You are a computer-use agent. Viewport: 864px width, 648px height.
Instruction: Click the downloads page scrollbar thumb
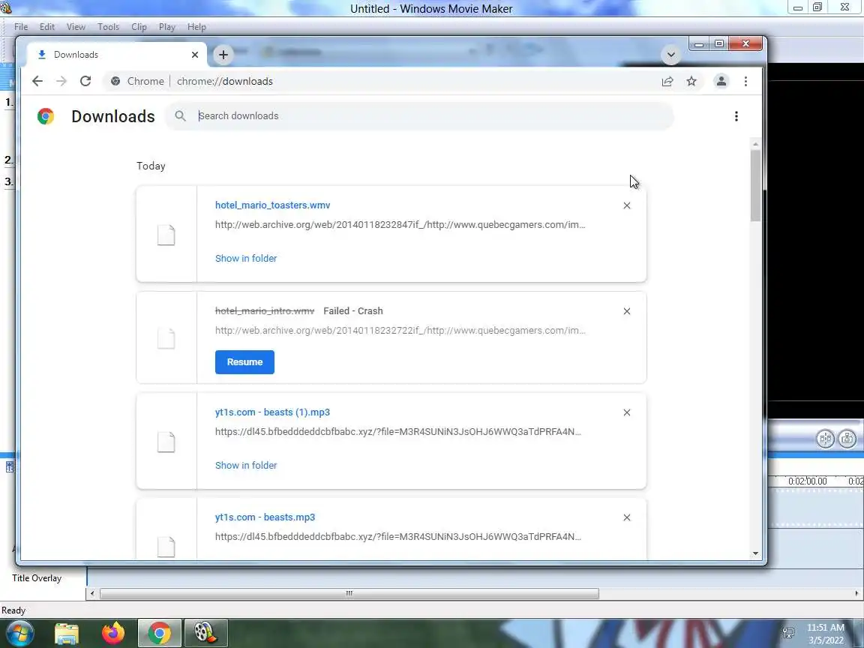coord(755,186)
